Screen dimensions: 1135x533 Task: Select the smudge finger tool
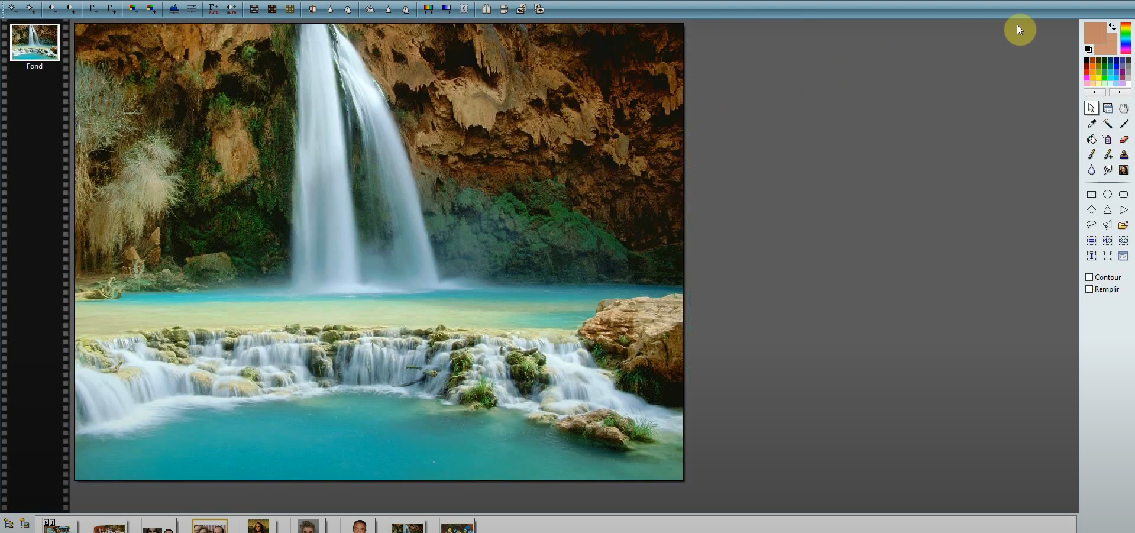(1107, 170)
